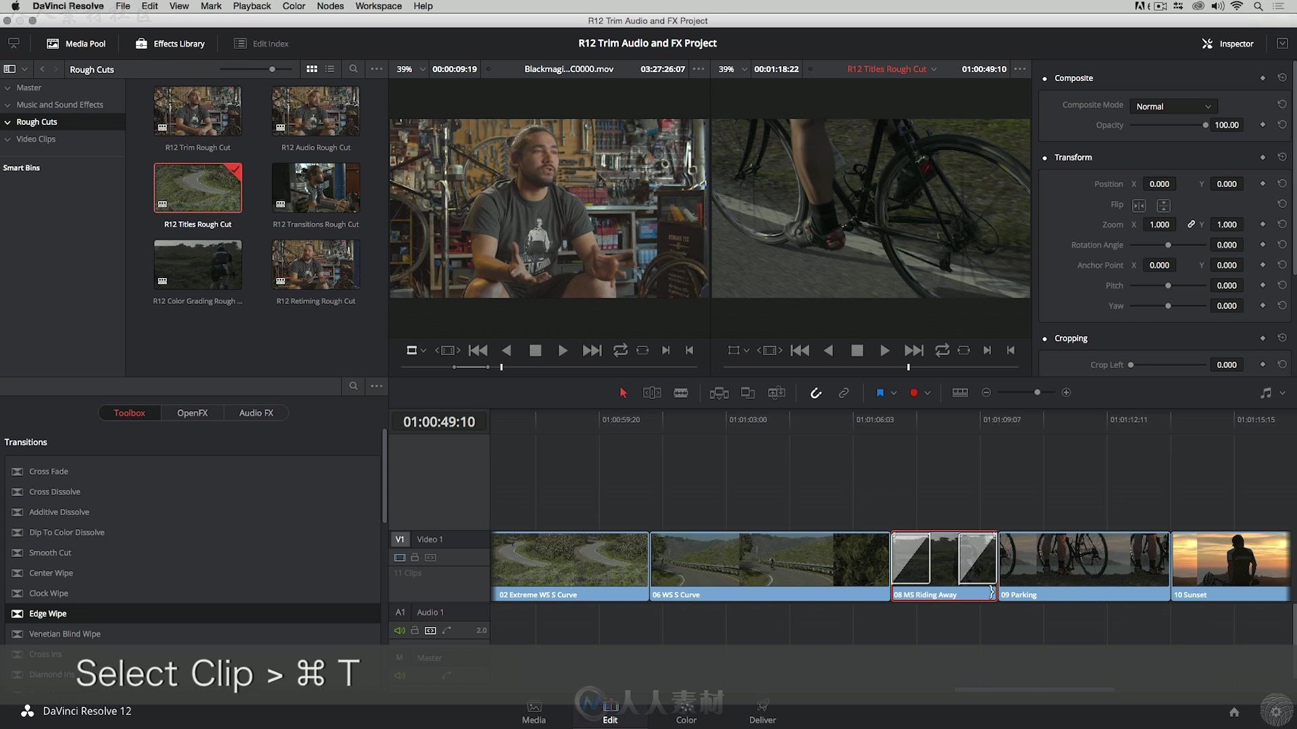Pick the Blade edit tool
1297x729 pixels.
click(681, 393)
